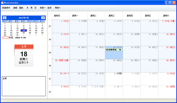Minimize the WizCalendar window
The height and width of the screenshot is (103, 177).
167,3
